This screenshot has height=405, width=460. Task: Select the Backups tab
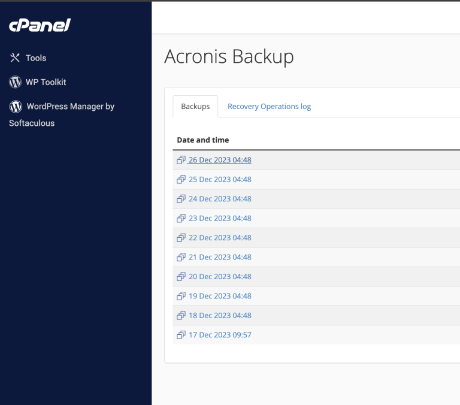pos(195,106)
